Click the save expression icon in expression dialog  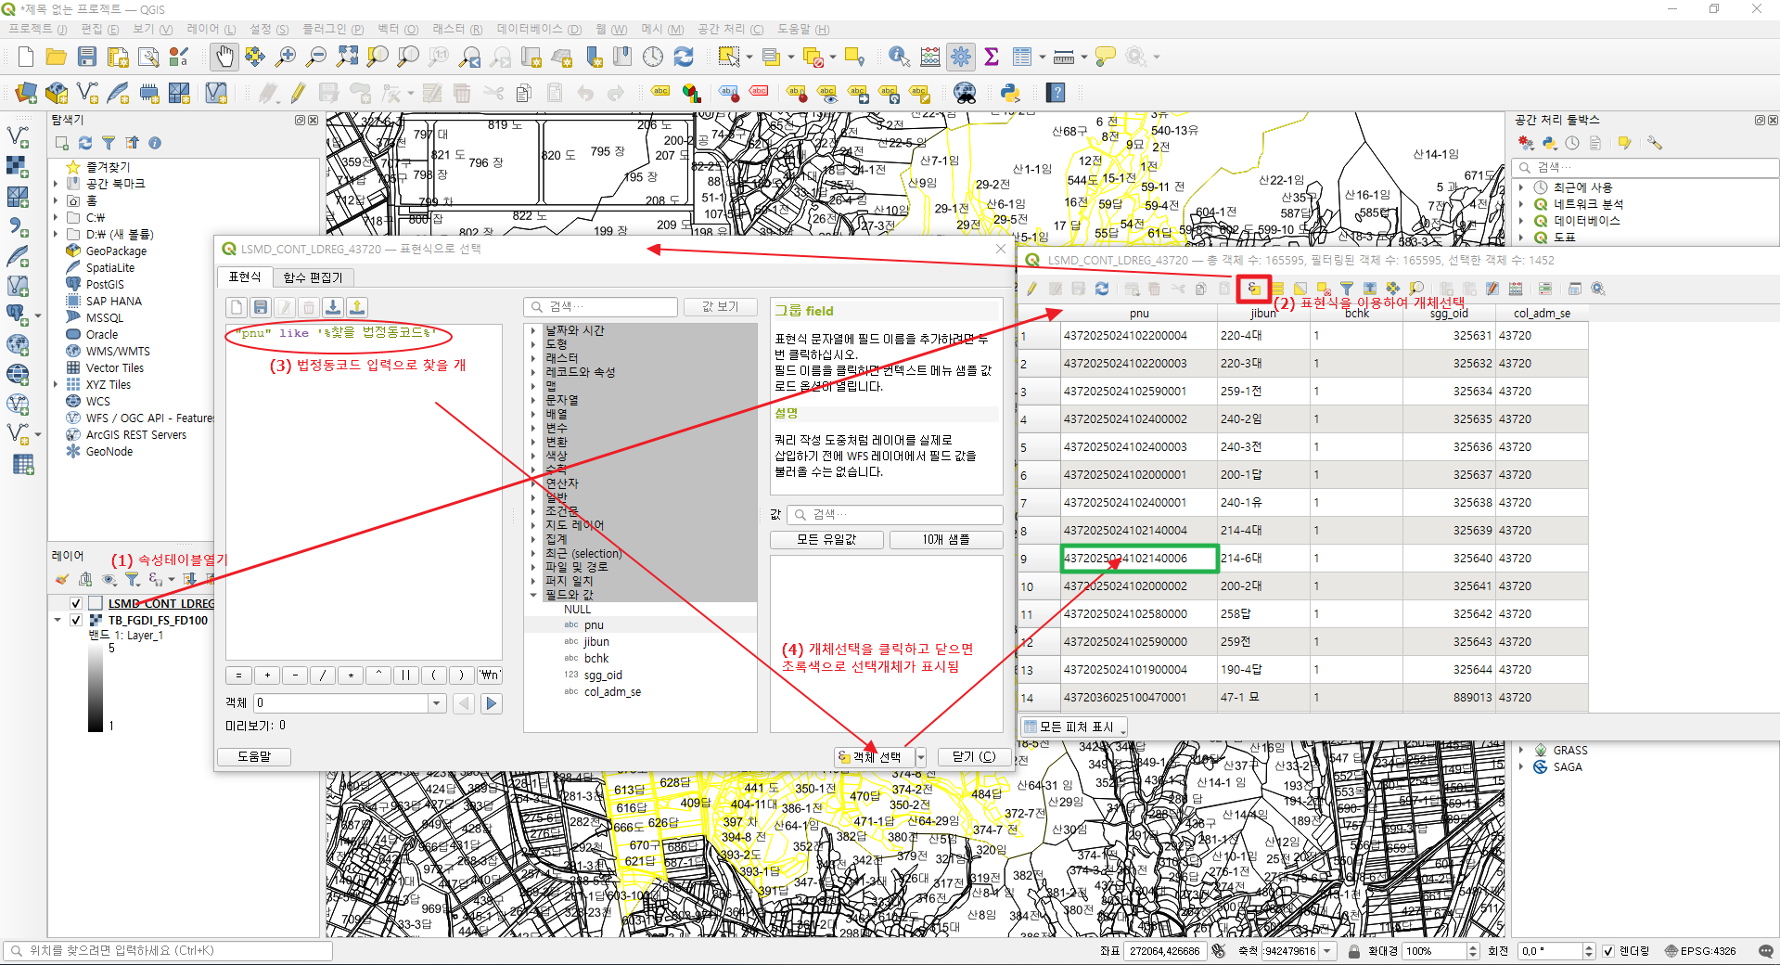pyautogui.click(x=261, y=307)
